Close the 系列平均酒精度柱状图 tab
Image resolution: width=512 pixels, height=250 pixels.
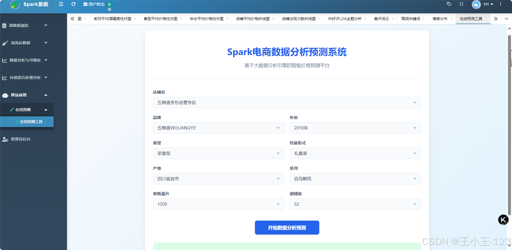[x=135, y=19]
